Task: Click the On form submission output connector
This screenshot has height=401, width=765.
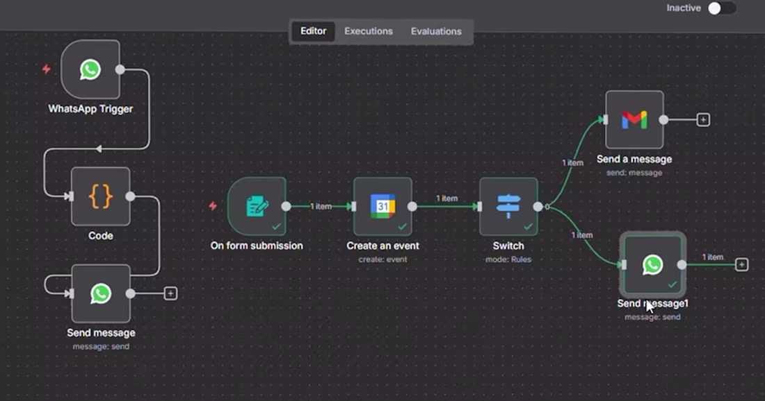Action: (x=287, y=206)
